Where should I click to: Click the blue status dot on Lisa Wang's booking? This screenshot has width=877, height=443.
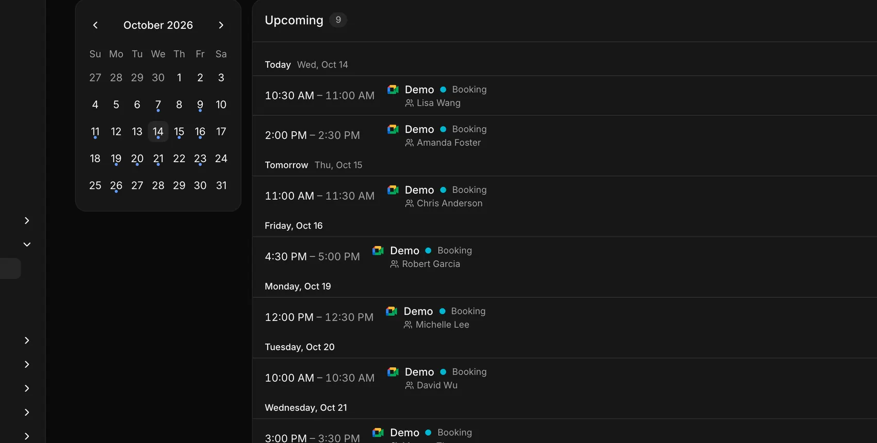(443, 90)
